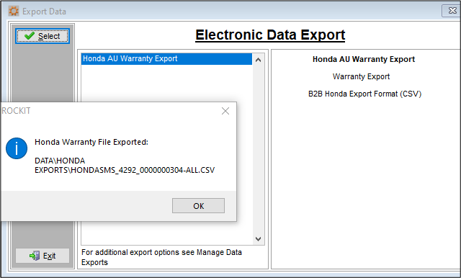The height and width of the screenshot is (278, 461).
Task: Click the Export Data gear icon in title bar
Action: [14, 12]
